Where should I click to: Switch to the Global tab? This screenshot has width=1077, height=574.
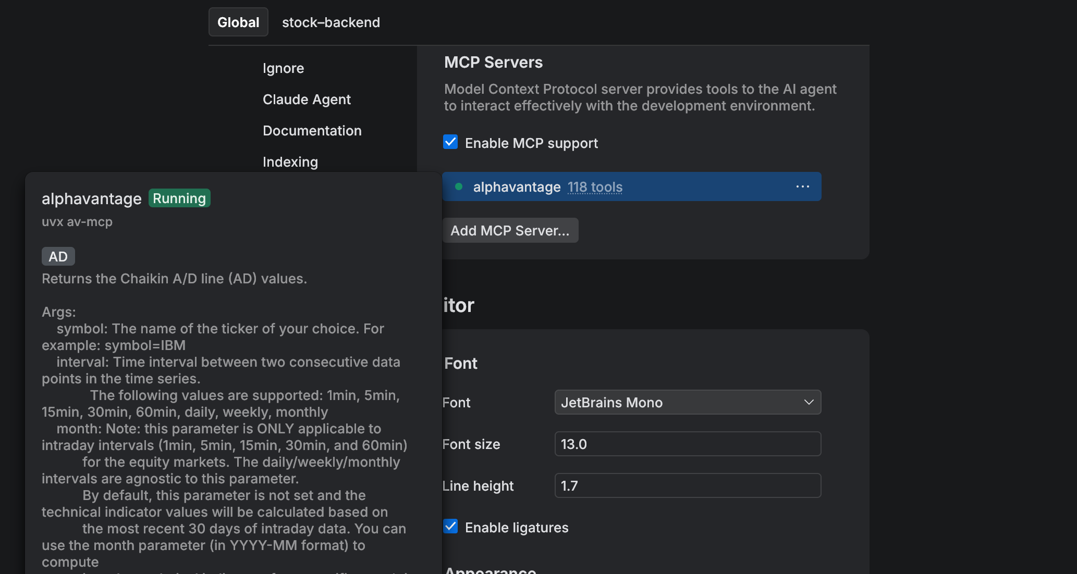(238, 22)
